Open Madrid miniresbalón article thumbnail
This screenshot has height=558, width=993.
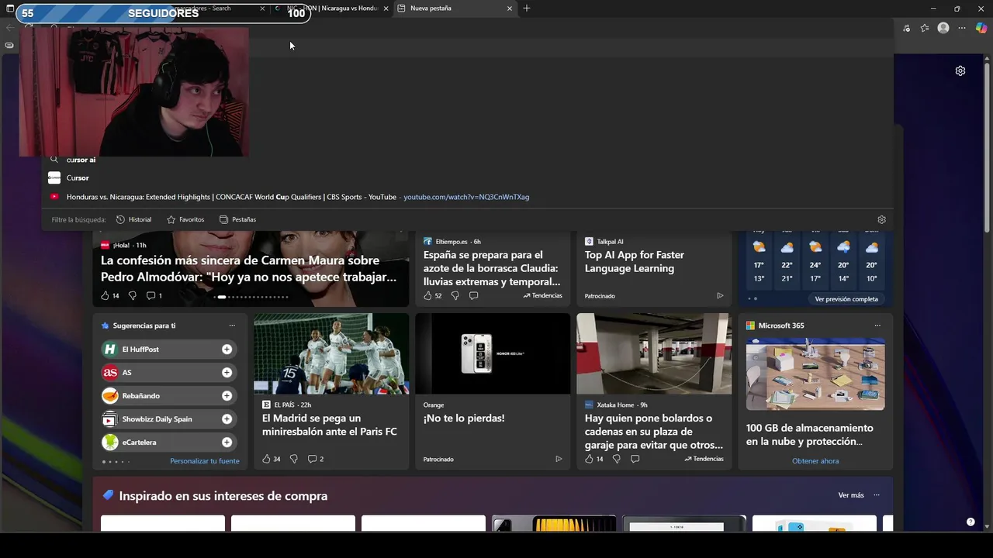point(331,353)
